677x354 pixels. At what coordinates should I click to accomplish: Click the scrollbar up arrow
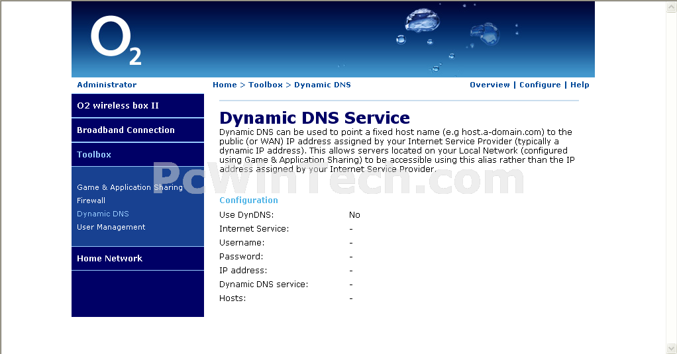672,7
